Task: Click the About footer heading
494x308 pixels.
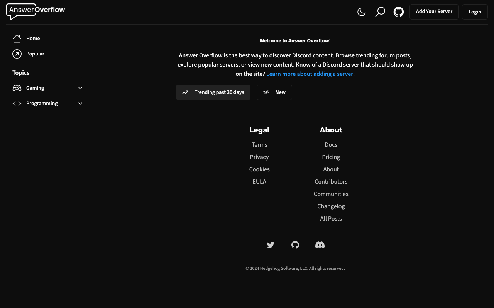Action: pyautogui.click(x=331, y=130)
